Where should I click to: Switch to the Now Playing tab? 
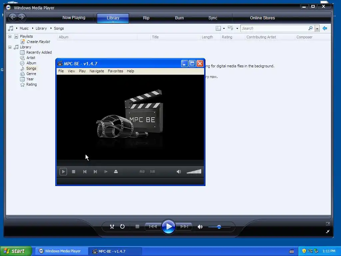tap(74, 18)
